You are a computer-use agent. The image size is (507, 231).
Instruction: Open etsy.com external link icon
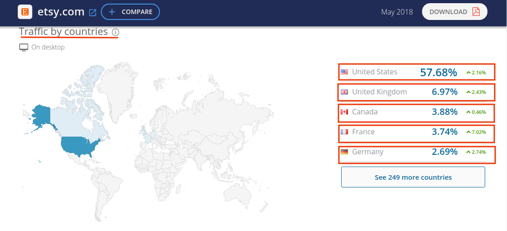point(93,12)
